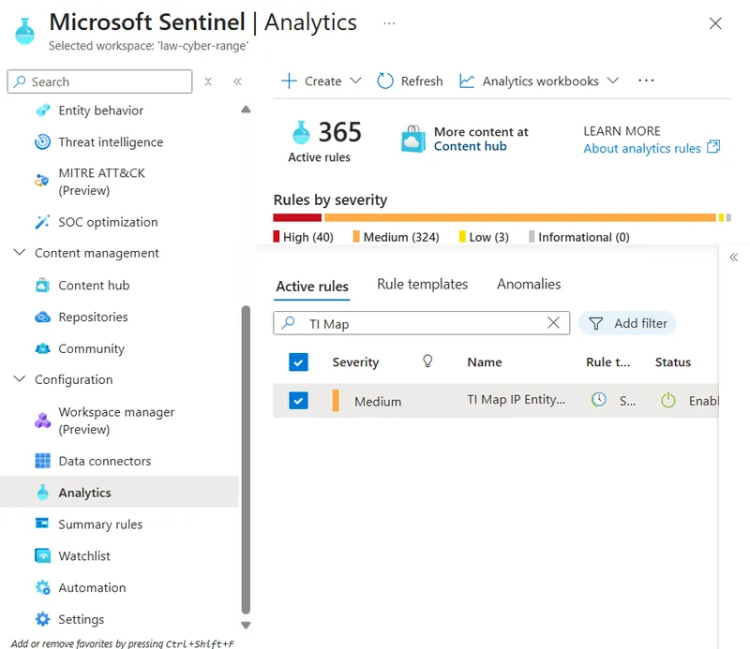Uncheck the TI Map IP Entity rule checkbox
Viewport: 750px width, 649px height.
[298, 401]
